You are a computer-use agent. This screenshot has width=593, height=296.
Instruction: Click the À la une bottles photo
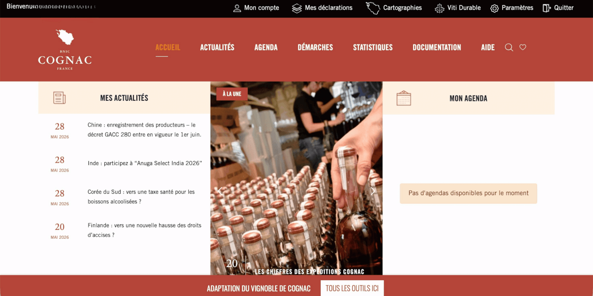pos(296,178)
